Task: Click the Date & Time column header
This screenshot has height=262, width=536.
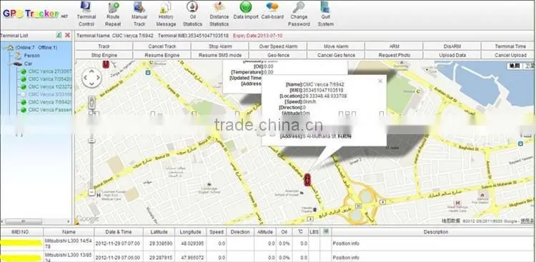Action: (118, 231)
